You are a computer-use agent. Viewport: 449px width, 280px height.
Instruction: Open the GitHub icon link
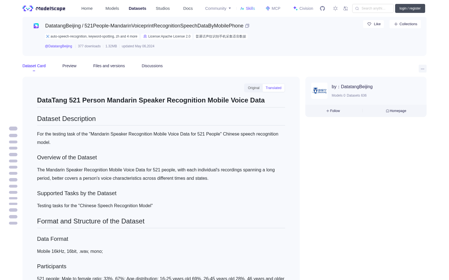coord(322,8)
